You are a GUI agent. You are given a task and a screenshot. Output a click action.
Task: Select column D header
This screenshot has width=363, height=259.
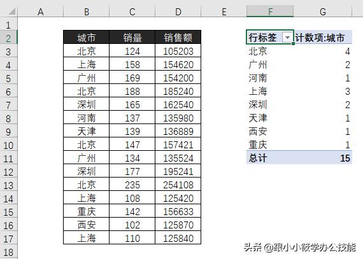pyautogui.click(x=178, y=11)
